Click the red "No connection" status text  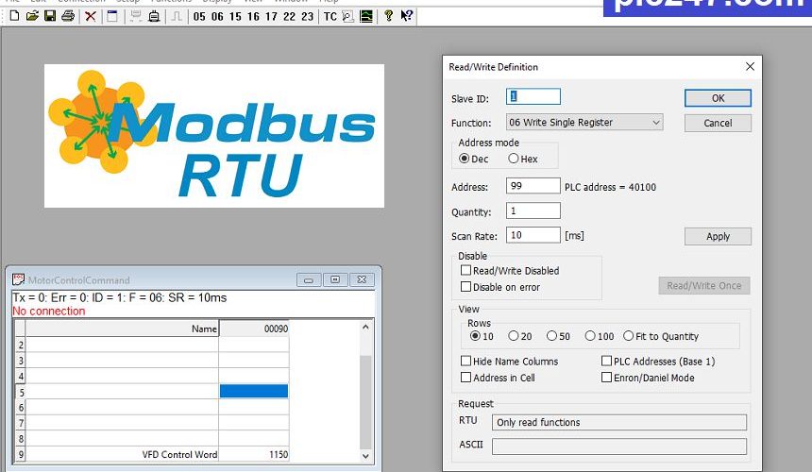click(x=49, y=311)
